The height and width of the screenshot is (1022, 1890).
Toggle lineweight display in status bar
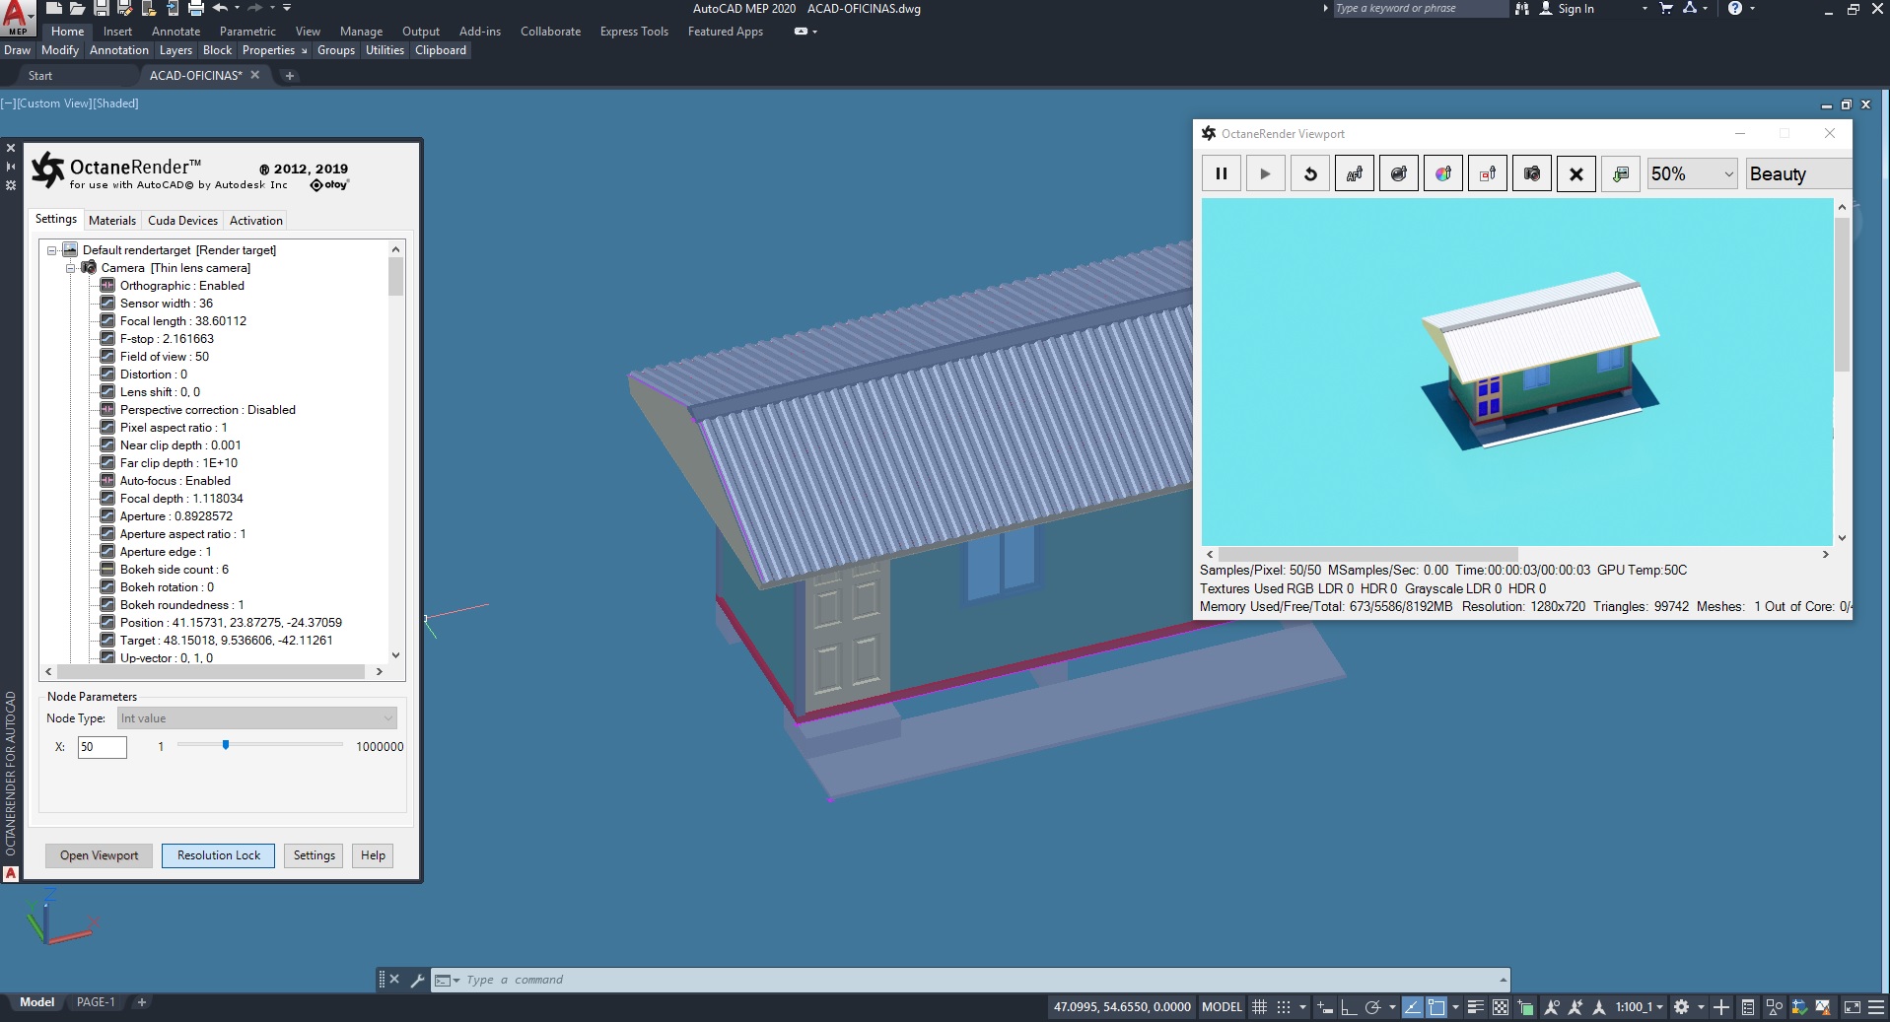(1476, 1007)
